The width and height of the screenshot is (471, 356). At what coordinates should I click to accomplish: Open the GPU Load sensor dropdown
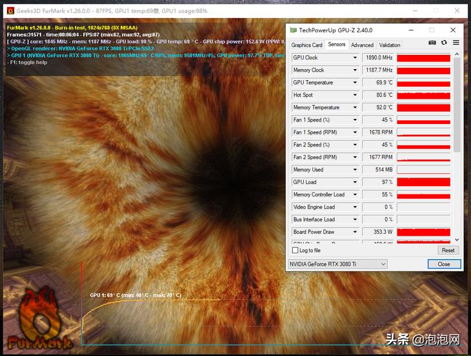(x=355, y=182)
